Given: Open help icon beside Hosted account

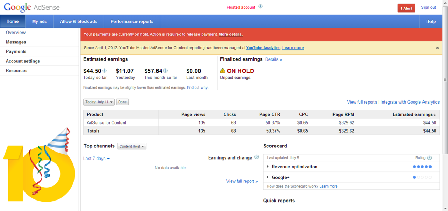Looking at the screenshot, I should (x=260, y=7).
